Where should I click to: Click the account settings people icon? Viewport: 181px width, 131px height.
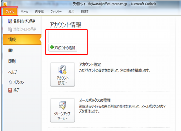click(x=63, y=70)
